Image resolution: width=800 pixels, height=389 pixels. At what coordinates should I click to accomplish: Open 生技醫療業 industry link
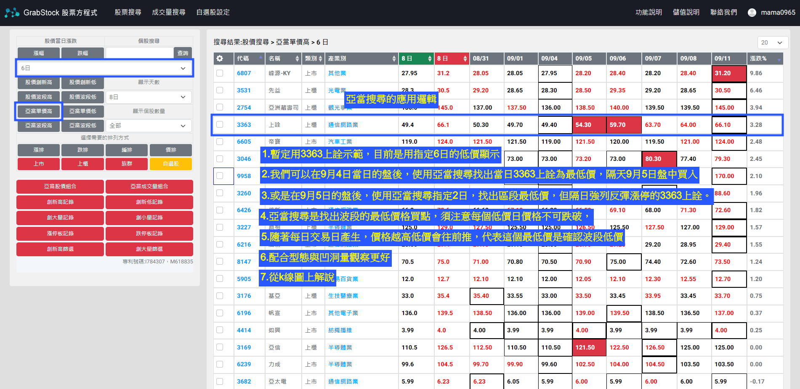pyautogui.click(x=343, y=296)
